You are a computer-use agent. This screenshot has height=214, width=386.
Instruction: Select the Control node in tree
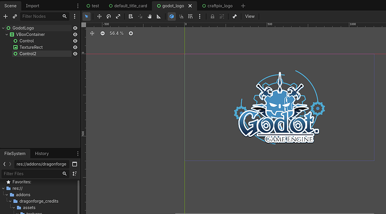click(x=27, y=41)
